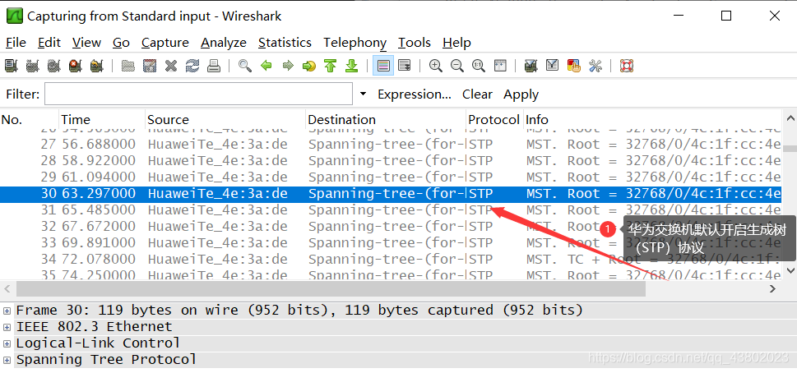Go forward in packet history arrow

click(x=288, y=66)
